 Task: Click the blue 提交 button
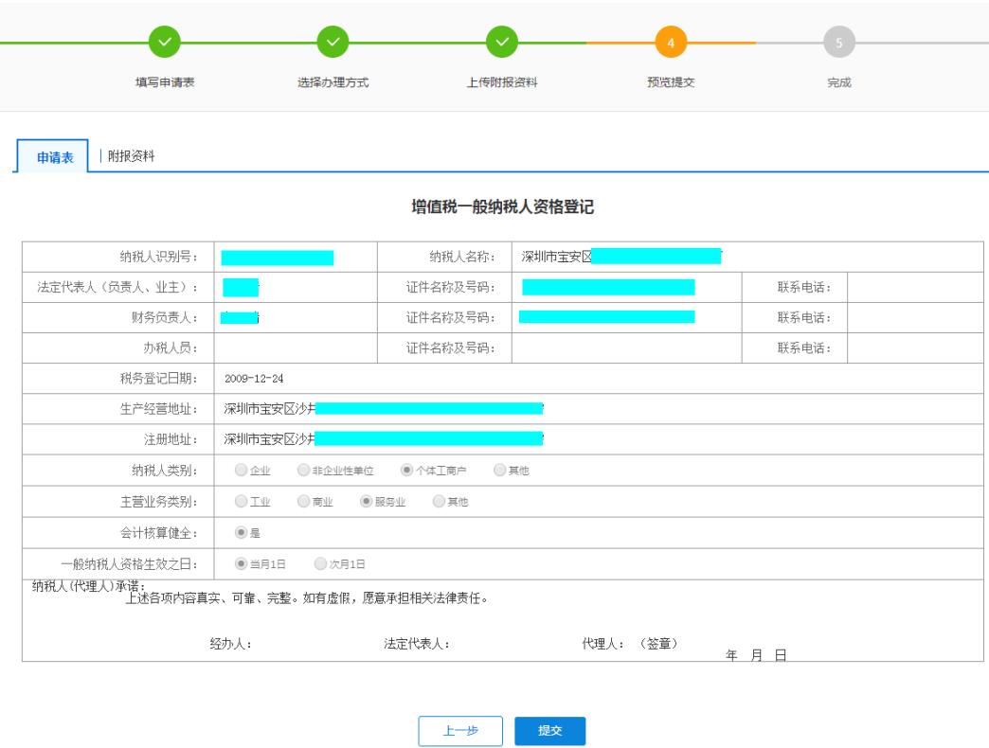(549, 731)
